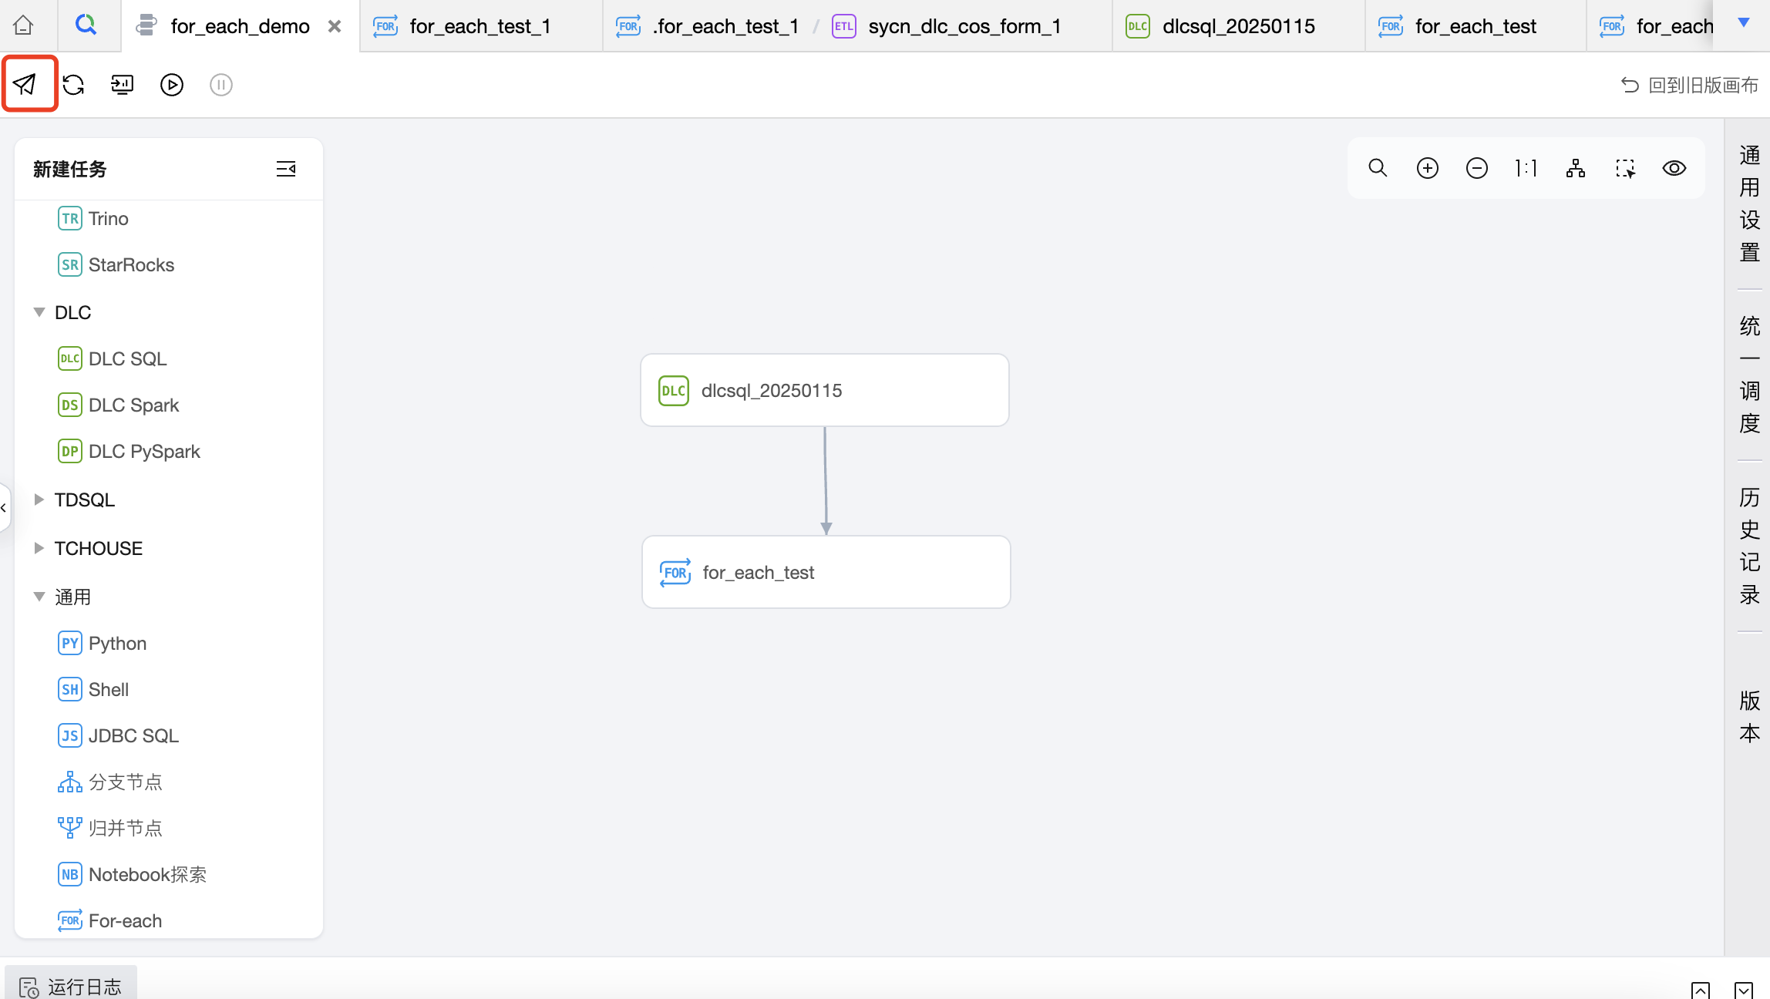Collapse the DLC task group
Viewport: 1770px width, 999px height.
tap(39, 312)
